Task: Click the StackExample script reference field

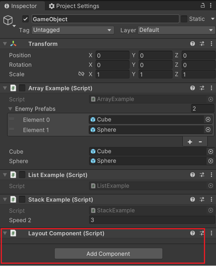Action: click(152, 210)
